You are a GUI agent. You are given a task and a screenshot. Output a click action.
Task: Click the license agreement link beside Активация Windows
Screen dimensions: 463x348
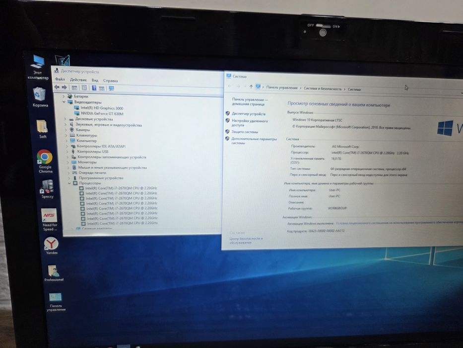tap(399, 223)
